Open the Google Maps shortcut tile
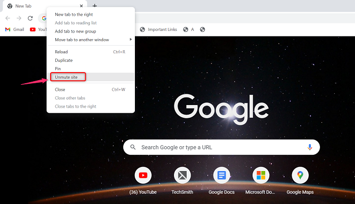This screenshot has height=204, width=355. click(x=300, y=181)
